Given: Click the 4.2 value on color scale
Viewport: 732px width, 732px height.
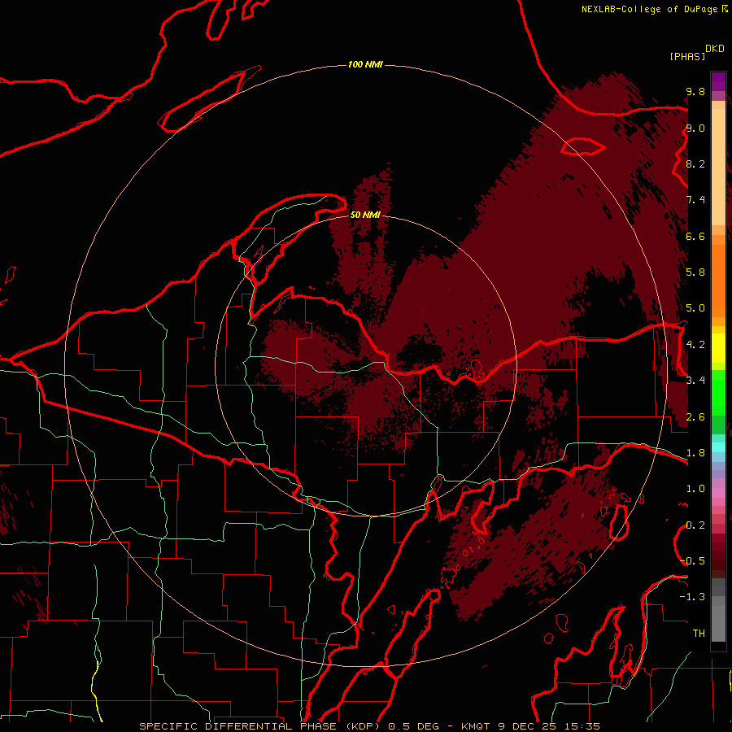Looking at the screenshot, I should (x=695, y=345).
